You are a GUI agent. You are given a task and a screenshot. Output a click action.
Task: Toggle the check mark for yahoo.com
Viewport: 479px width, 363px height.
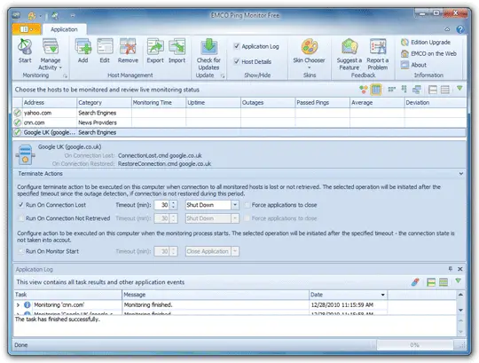click(18, 113)
